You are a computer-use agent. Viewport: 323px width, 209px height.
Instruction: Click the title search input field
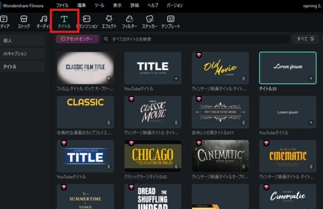coord(197,39)
